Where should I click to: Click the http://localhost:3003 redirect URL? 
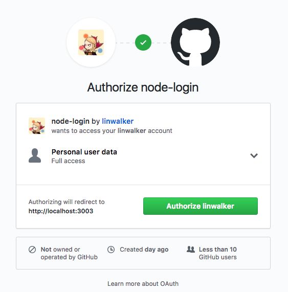tap(61, 211)
